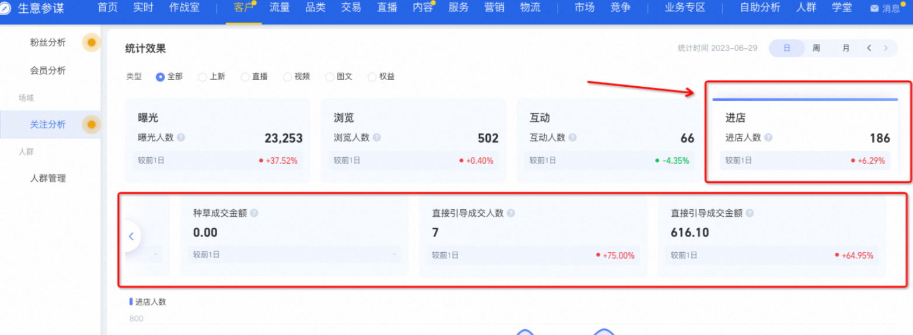
Task: Click the help icon beside 直接引导成交人数
Action: [511, 213]
